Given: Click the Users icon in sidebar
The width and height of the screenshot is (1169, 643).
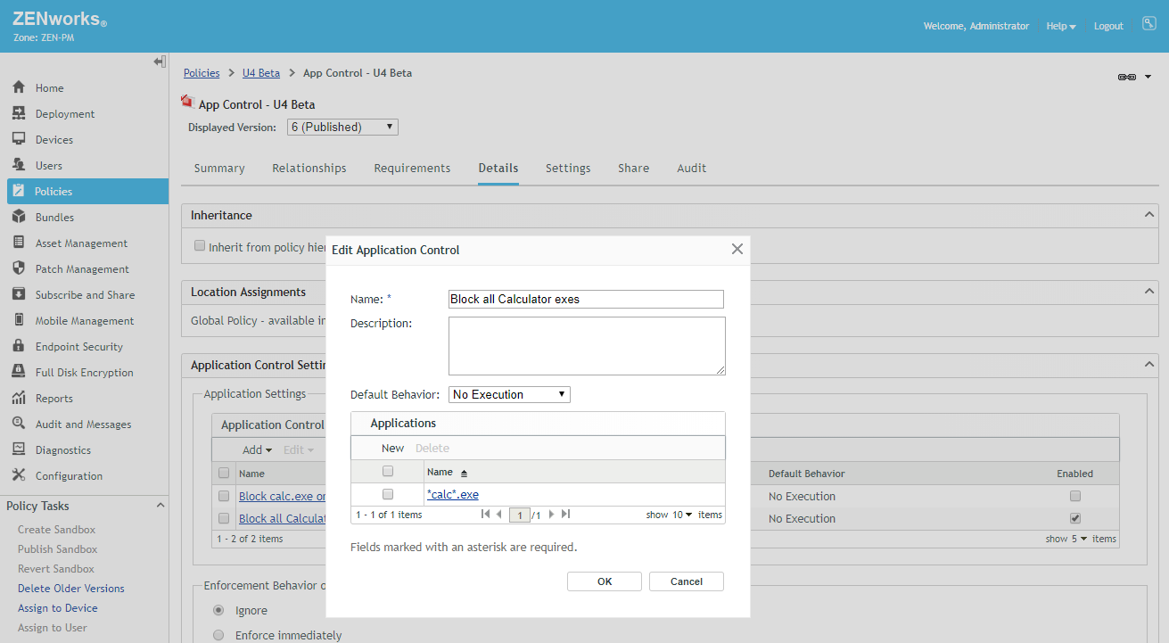Looking at the screenshot, I should point(18,165).
